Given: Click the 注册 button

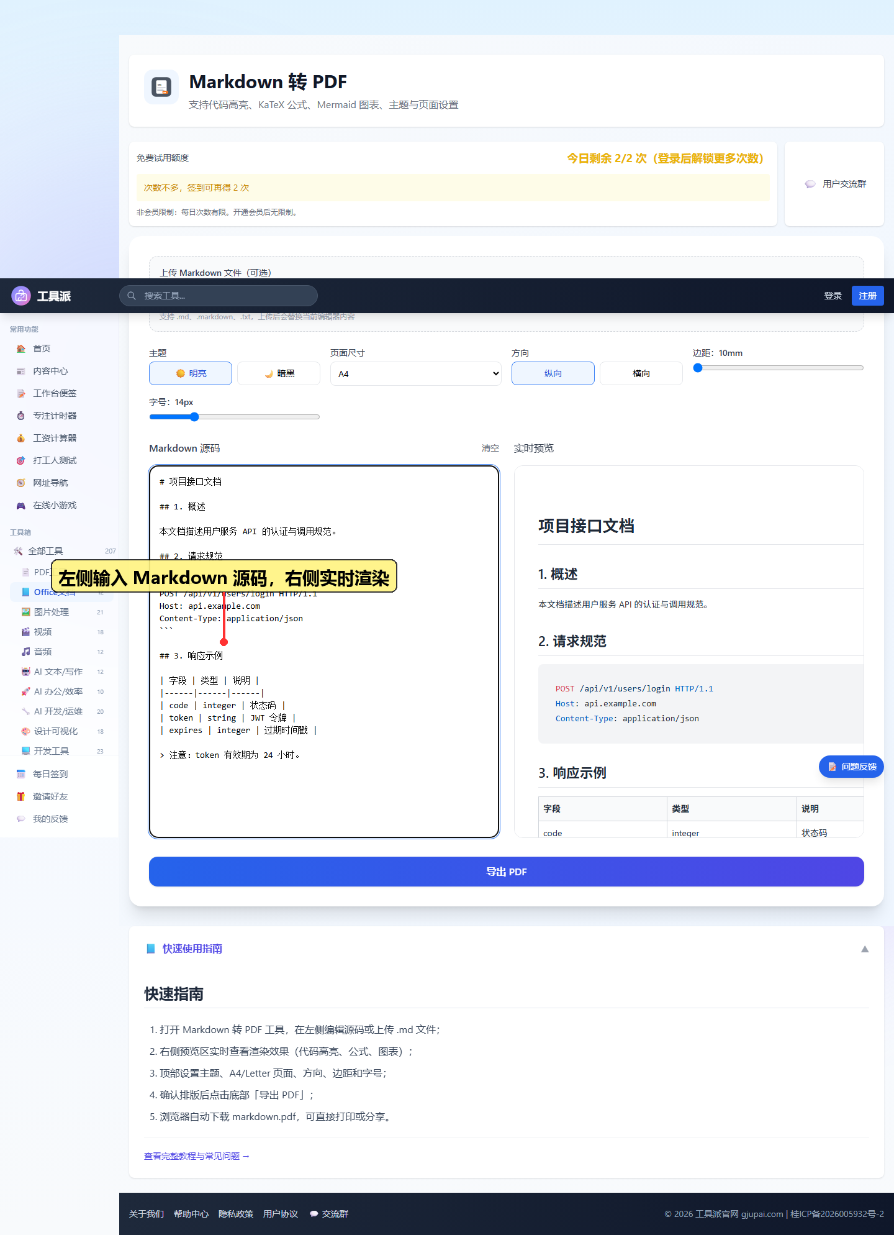Looking at the screenshot, I should (868, 296).
